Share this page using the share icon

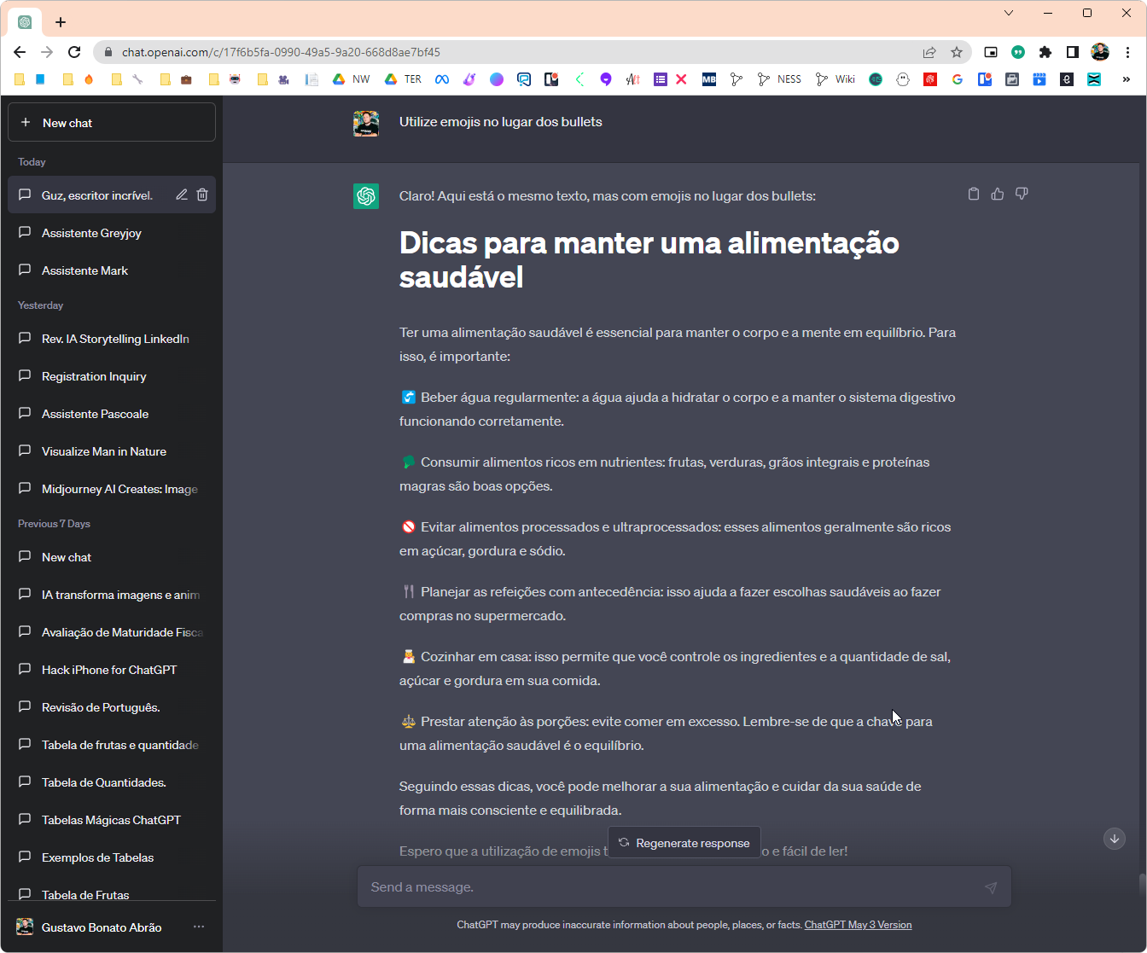click(929, 52)
